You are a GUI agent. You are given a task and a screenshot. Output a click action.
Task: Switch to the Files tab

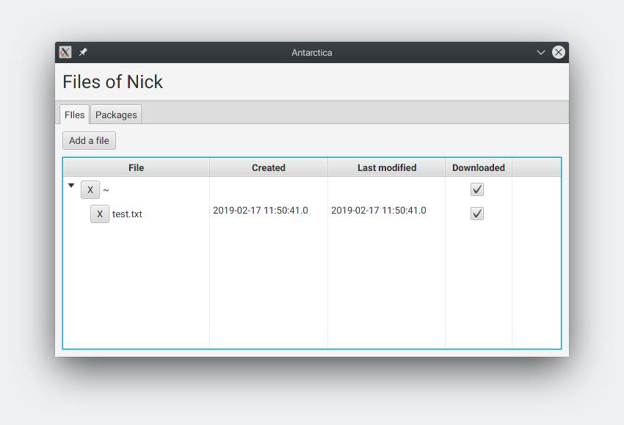pyautogui.click(x=74, y=115)
